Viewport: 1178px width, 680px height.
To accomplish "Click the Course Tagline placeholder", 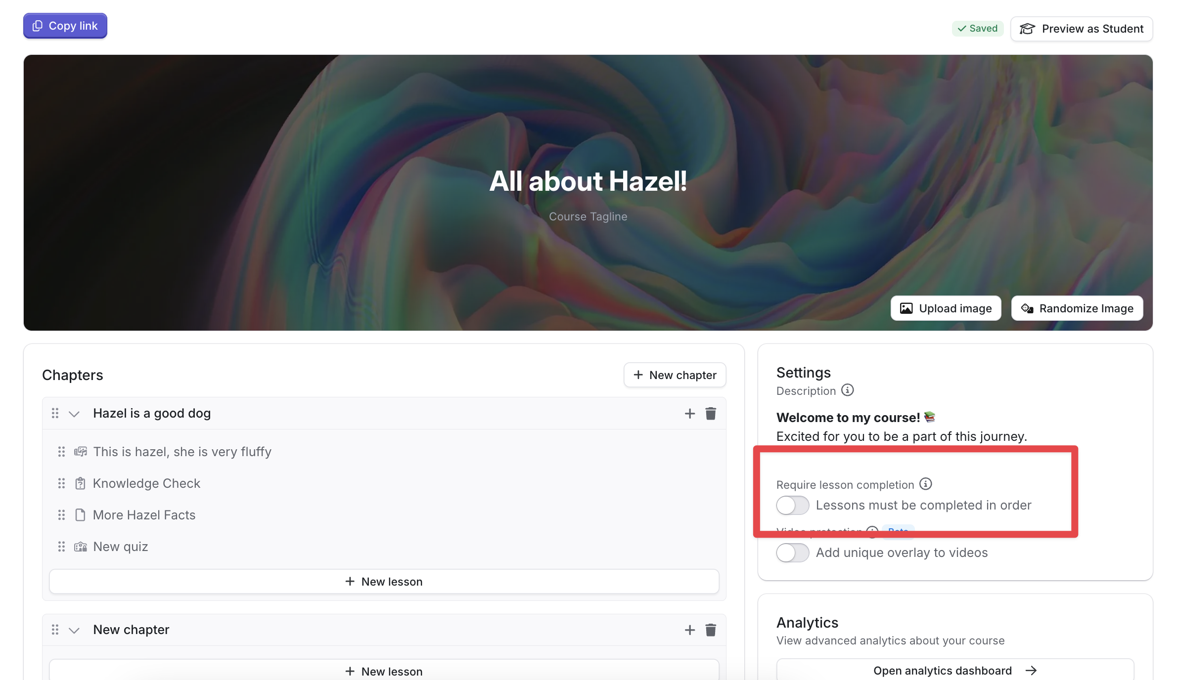I will (x=588, y=216).
